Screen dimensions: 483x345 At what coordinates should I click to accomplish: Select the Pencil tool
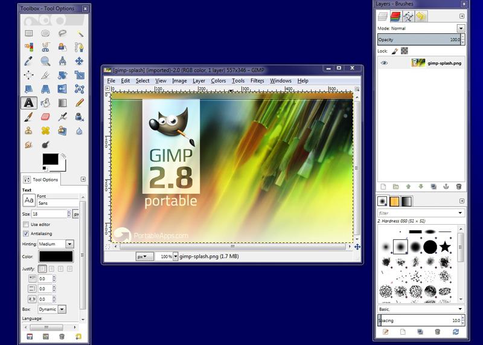click(79, 103)
